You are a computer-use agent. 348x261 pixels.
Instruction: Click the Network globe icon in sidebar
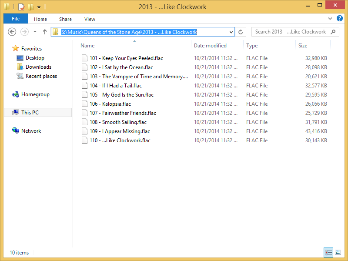[16, 130]
